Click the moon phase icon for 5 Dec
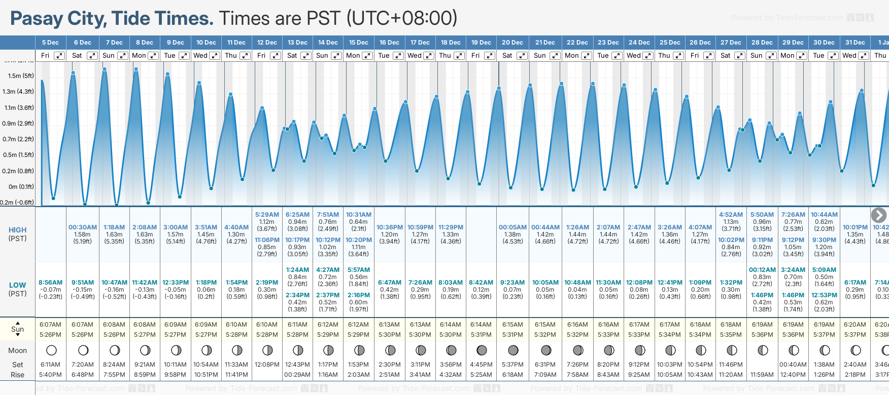 pos(51,350)
